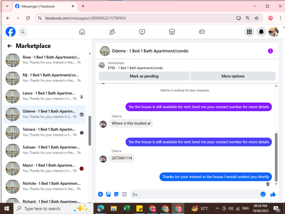This screenshot has width=285, height=214.
Task: Click the back arrow beside Marketplace heading
Action: tap(10, 46)
